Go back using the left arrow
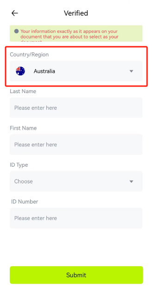Screen dimensions: 167x287 tap(15, 13)
